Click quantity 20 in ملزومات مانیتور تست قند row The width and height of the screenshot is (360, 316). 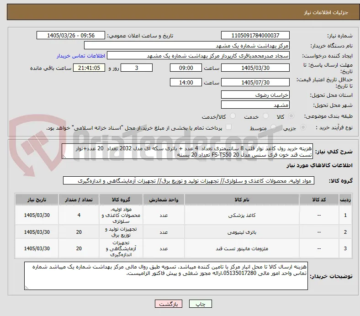(x=79, y=248)
